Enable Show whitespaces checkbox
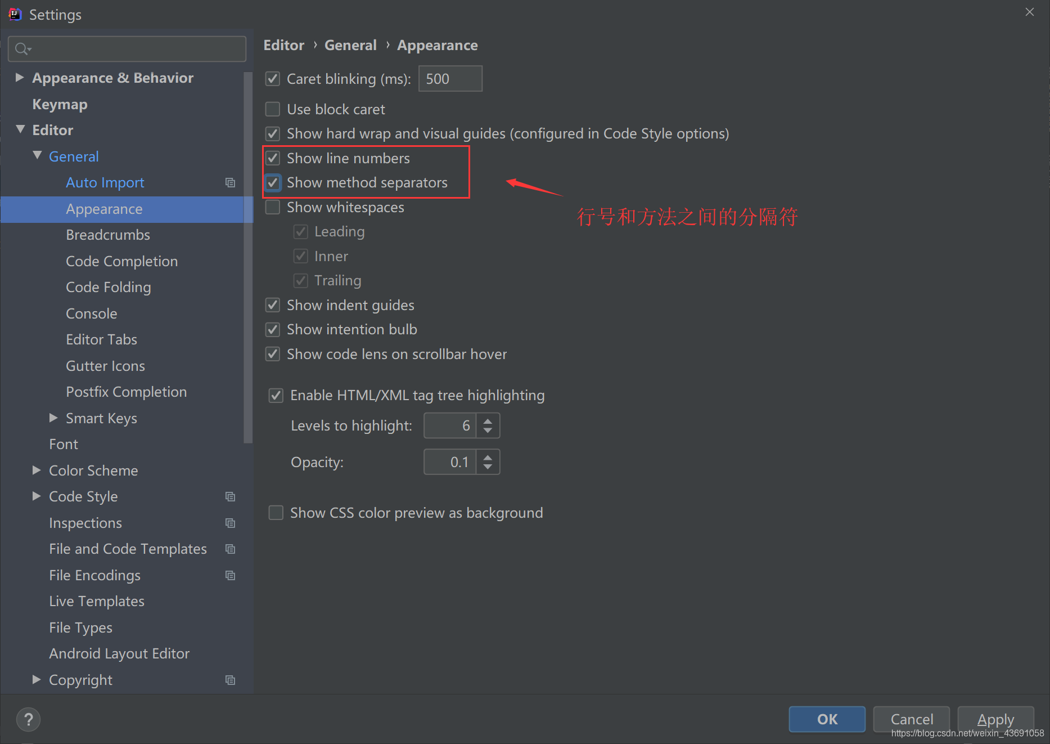The image size is (1050, 744). [x=273, y=207]
